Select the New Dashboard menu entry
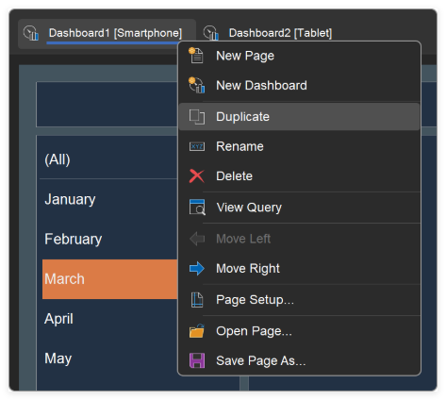Viewport: 446px width, 400px height. (x=299, y=85)
